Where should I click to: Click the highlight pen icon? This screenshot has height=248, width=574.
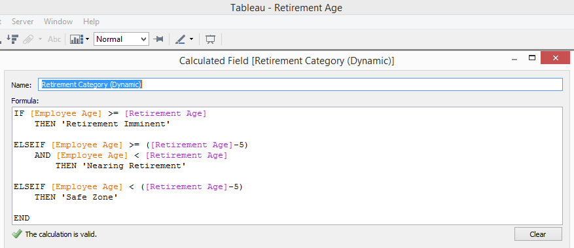[181, 39]
